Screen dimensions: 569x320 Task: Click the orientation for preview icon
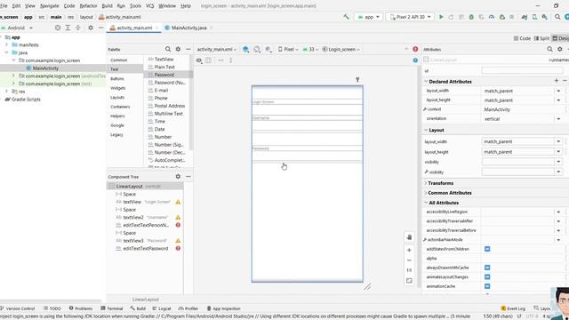[x=257, y=50]
